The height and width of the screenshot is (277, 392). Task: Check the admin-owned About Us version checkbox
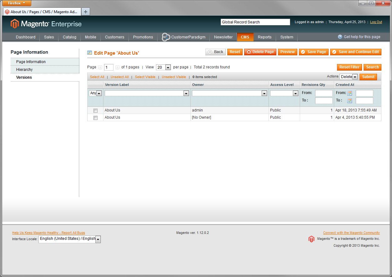coord(95,111)
